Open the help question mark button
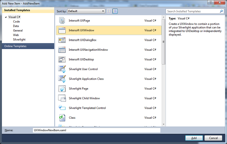Image resolution: width=227 pixels, height=144 pixels. (x=211, y=2)
